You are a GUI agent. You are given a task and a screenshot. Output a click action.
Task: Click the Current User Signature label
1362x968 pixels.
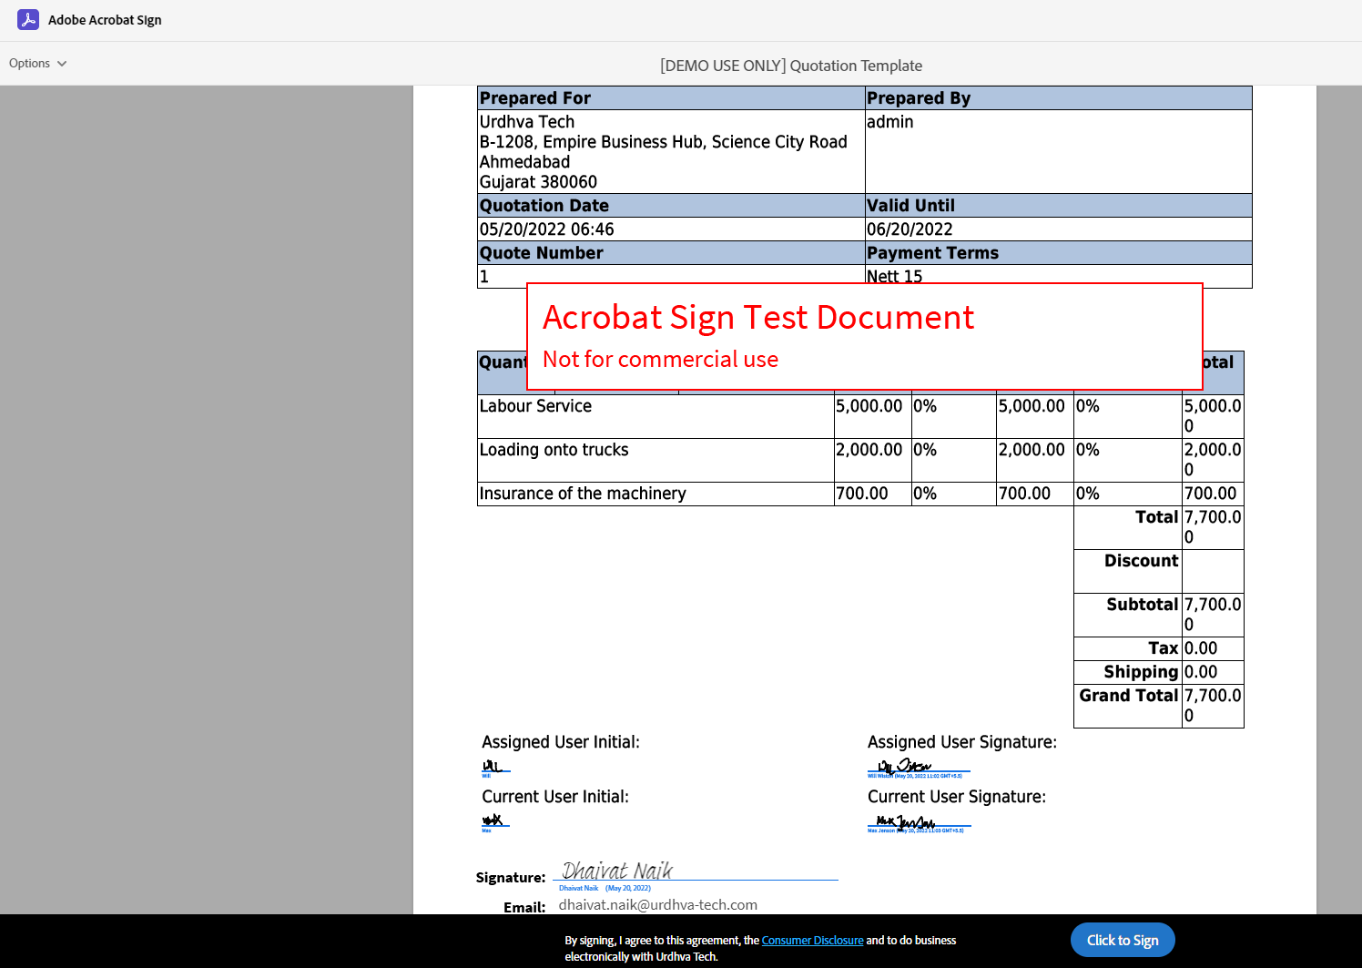click(957, 797)
